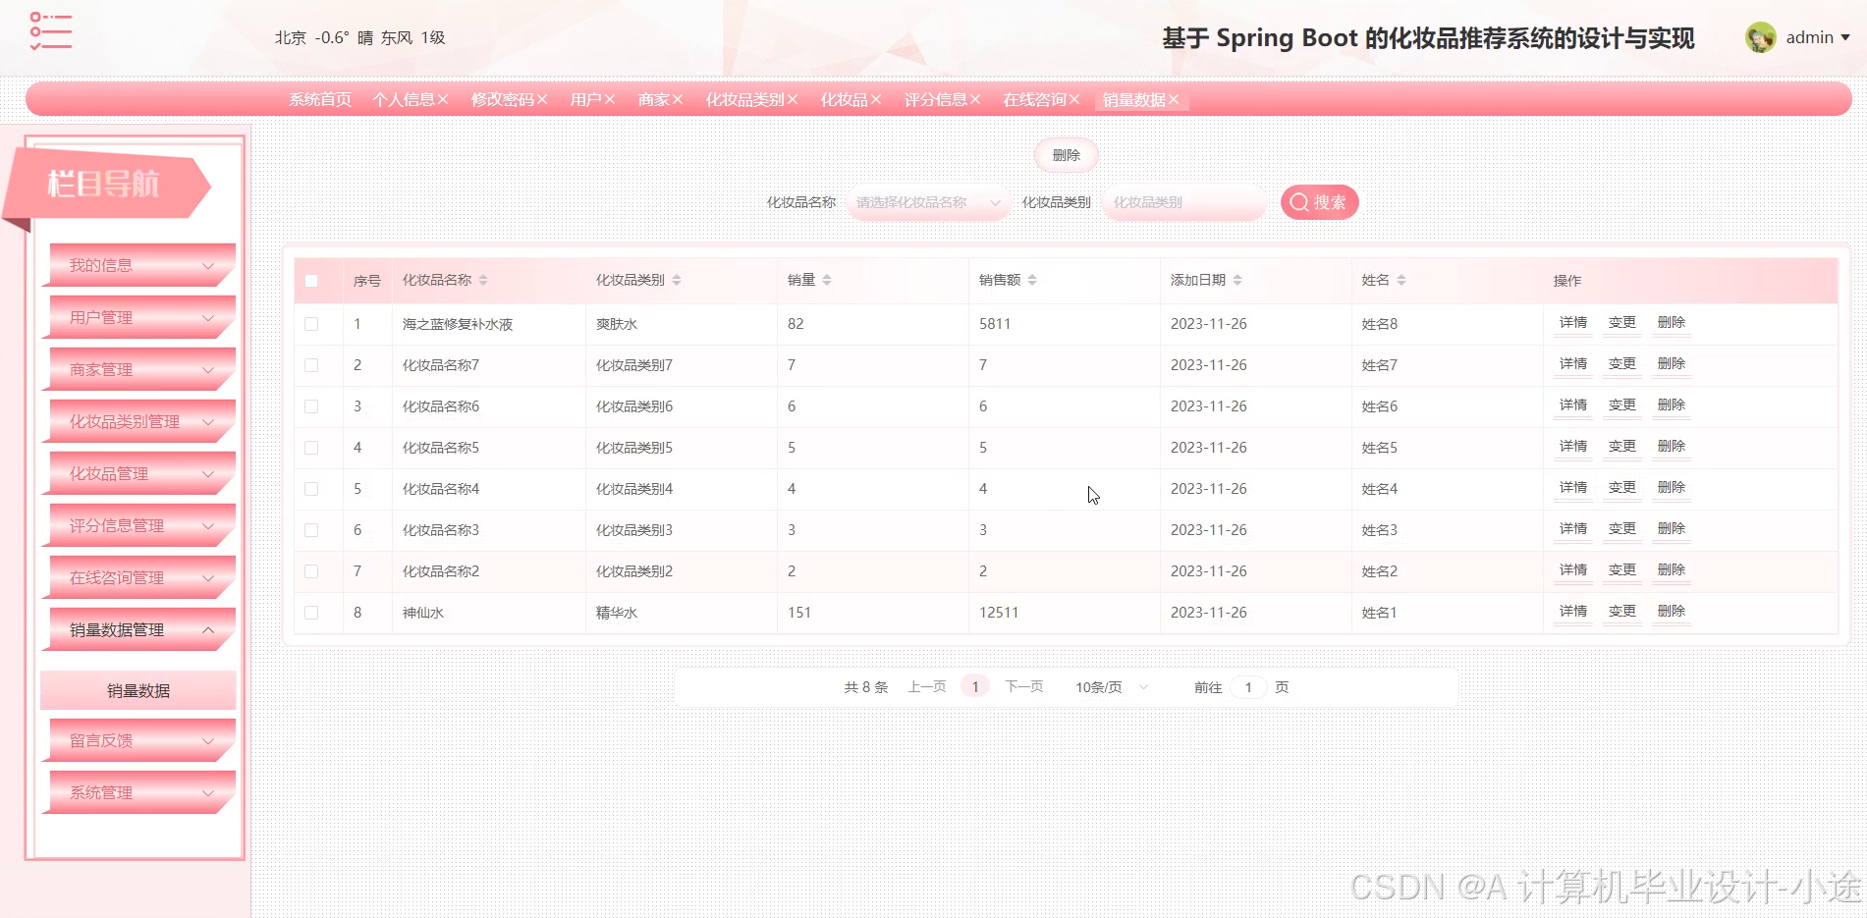Click 变更 for the 化妆品名称2 row

[1621, 569]
